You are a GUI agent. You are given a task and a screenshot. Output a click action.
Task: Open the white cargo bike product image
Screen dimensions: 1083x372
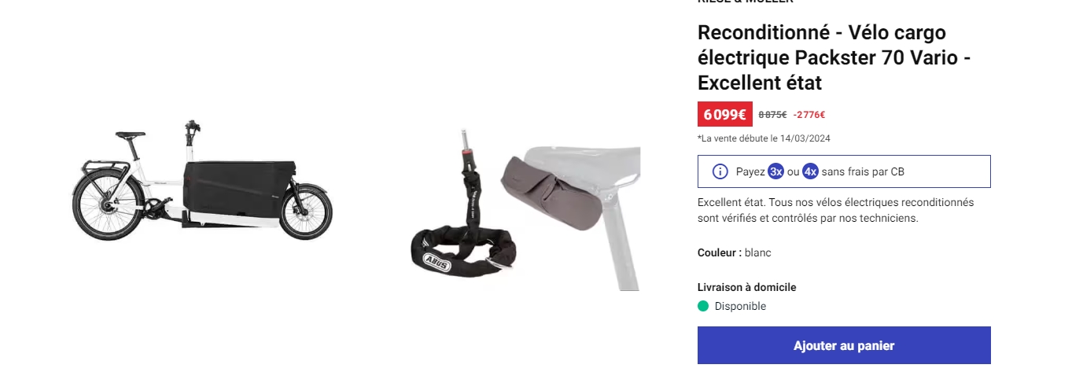pos(202,181)
